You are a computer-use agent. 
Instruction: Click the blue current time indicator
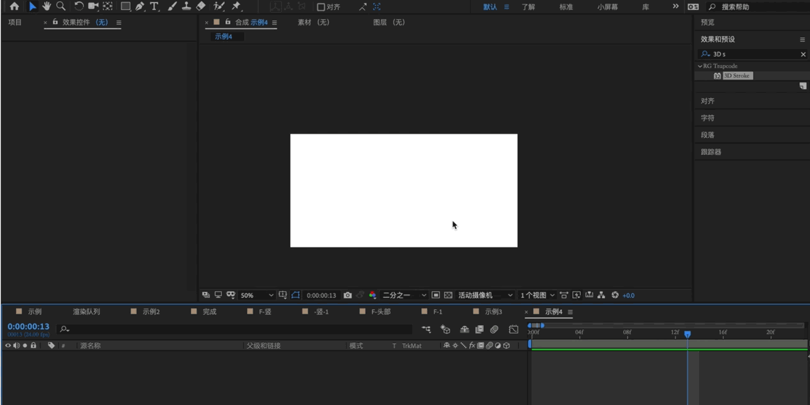[x=687, y=334]
